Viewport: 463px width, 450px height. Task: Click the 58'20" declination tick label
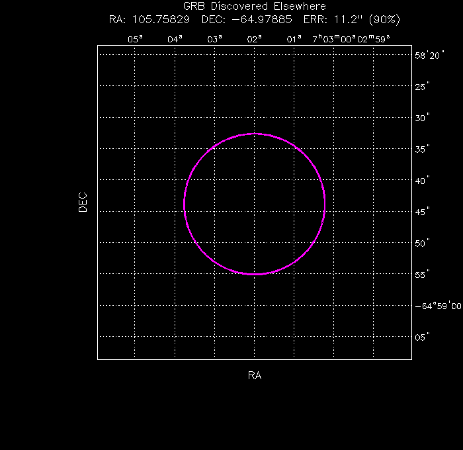(x=429, y=56)
